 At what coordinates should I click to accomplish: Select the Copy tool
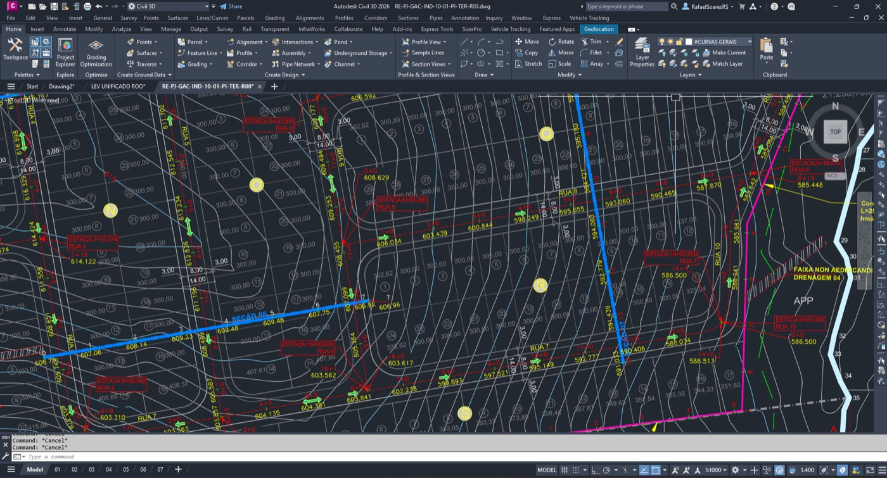526,53
